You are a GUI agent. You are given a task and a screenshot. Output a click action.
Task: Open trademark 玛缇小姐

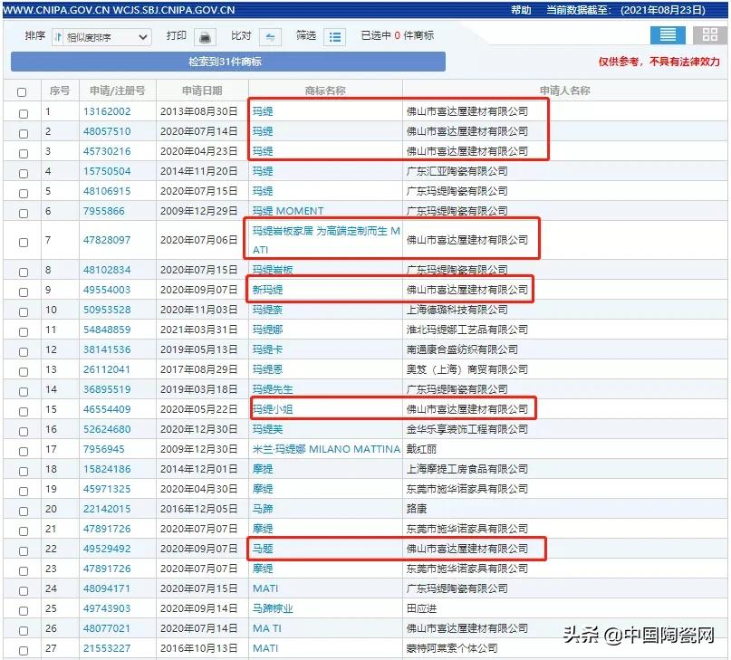pos(273,409)
